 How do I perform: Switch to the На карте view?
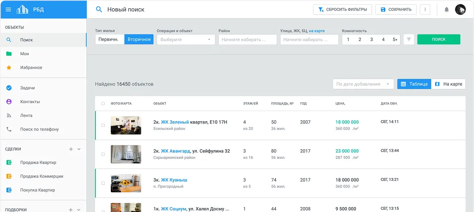pyautogui.click(x=448, y=84)
